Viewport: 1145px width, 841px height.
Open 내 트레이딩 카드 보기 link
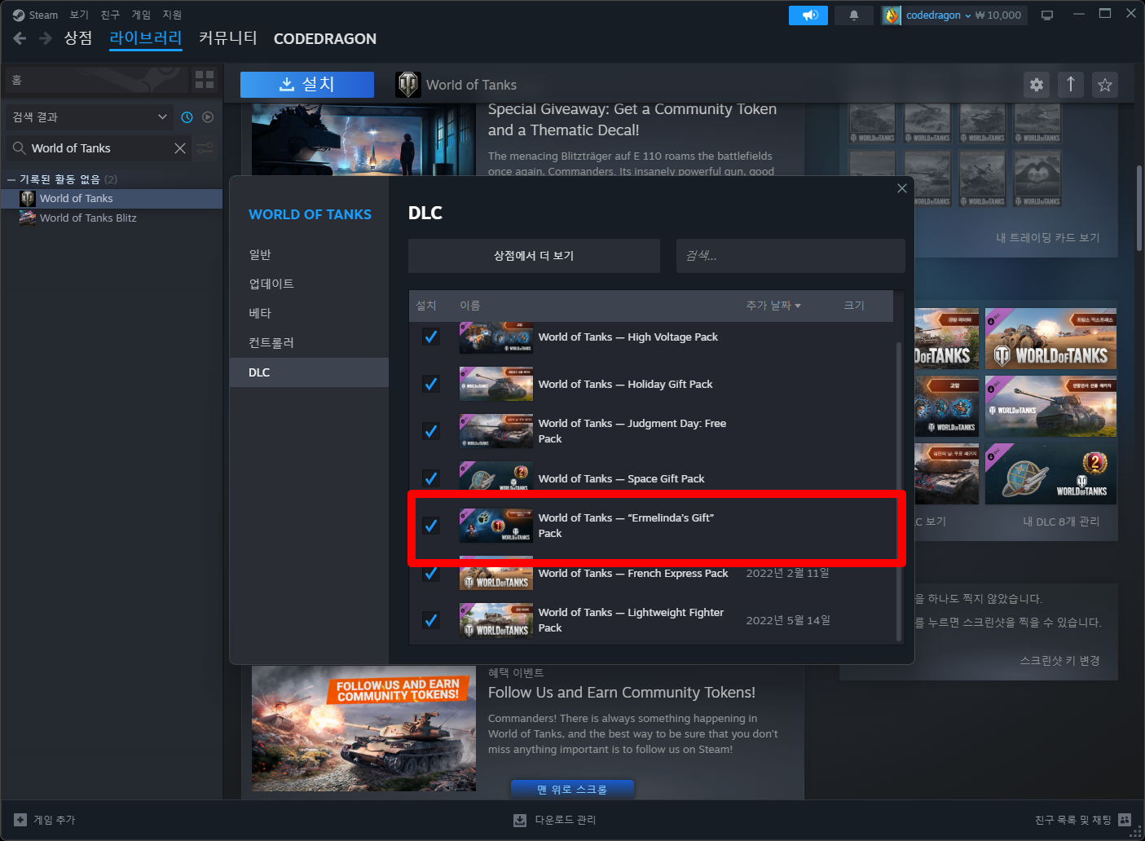pyautogui.click(x=1048, y=238)
